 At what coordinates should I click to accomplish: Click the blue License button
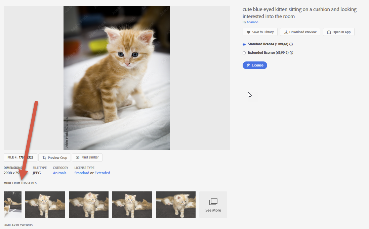coord(255,65)
